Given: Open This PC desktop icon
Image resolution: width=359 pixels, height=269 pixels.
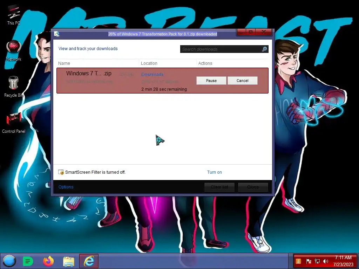Looking at the screenshot, I should click(x=14, y=15).
